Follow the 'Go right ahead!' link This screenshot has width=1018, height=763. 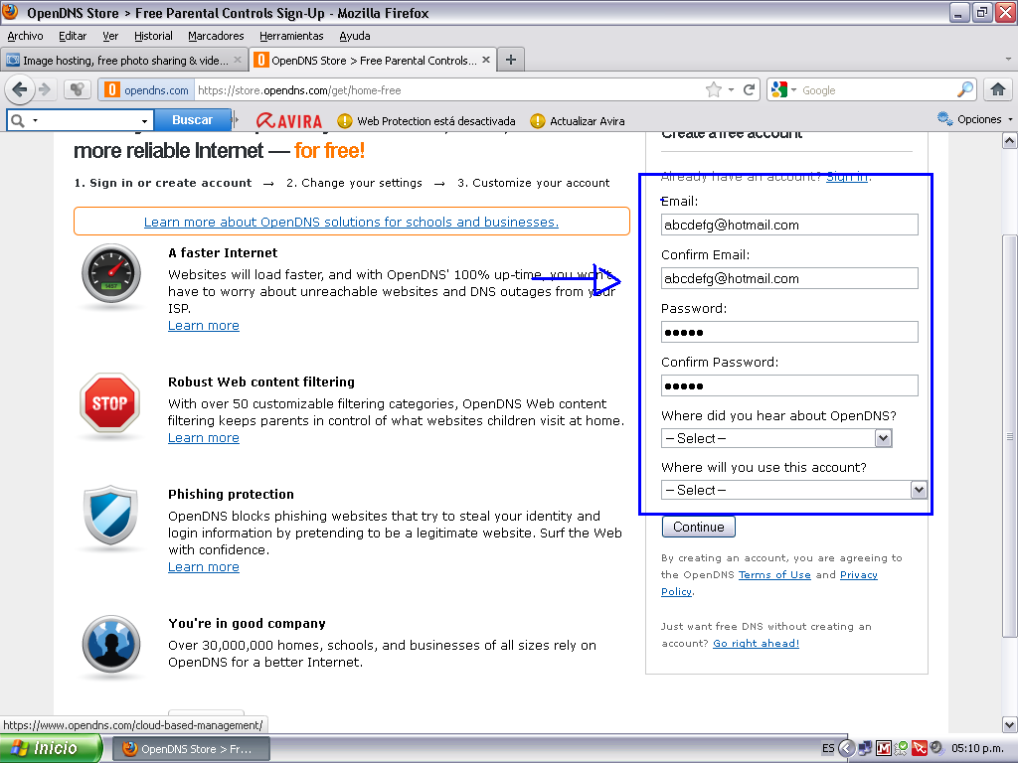point(756,643)
